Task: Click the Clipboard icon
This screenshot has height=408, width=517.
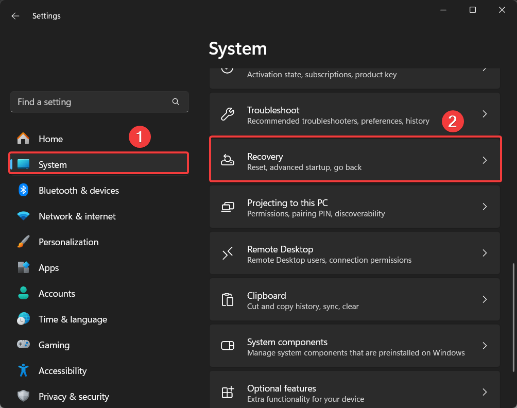Action: [x=228, y=299]
